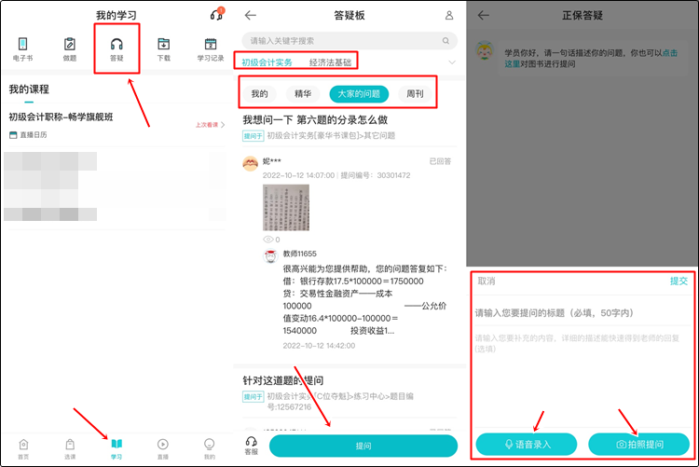This screenshot has width=699, height=467.
Task: Click 语音录入 voice input button
Action: [527, 445]
